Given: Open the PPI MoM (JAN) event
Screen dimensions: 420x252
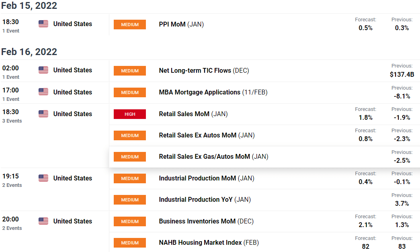Looking at the screenshot, I should [x=181, y=25].
